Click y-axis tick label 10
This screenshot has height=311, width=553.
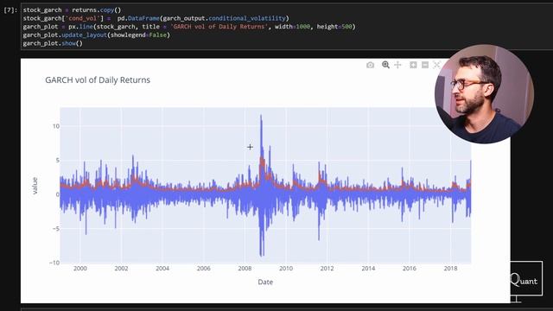click(56, 126)
